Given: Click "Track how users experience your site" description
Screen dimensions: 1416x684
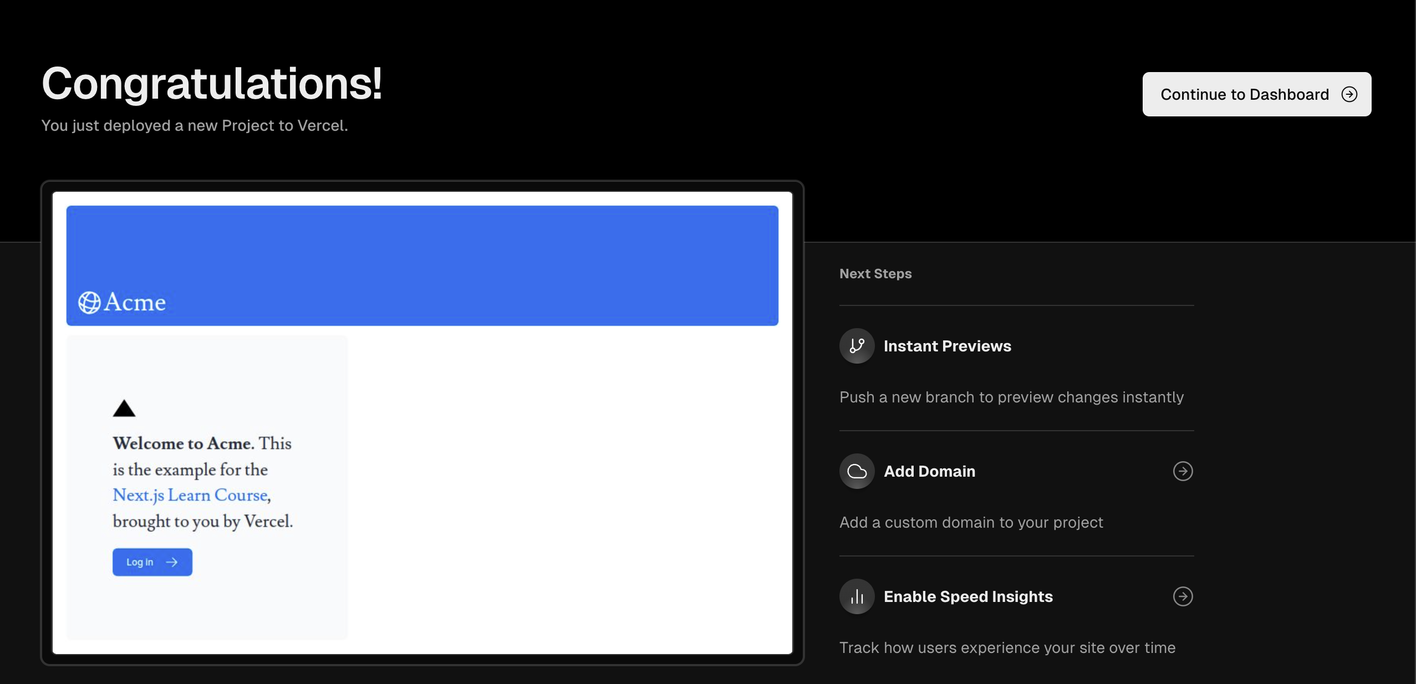Looking at the screenshot, I should coord(1007,647).
